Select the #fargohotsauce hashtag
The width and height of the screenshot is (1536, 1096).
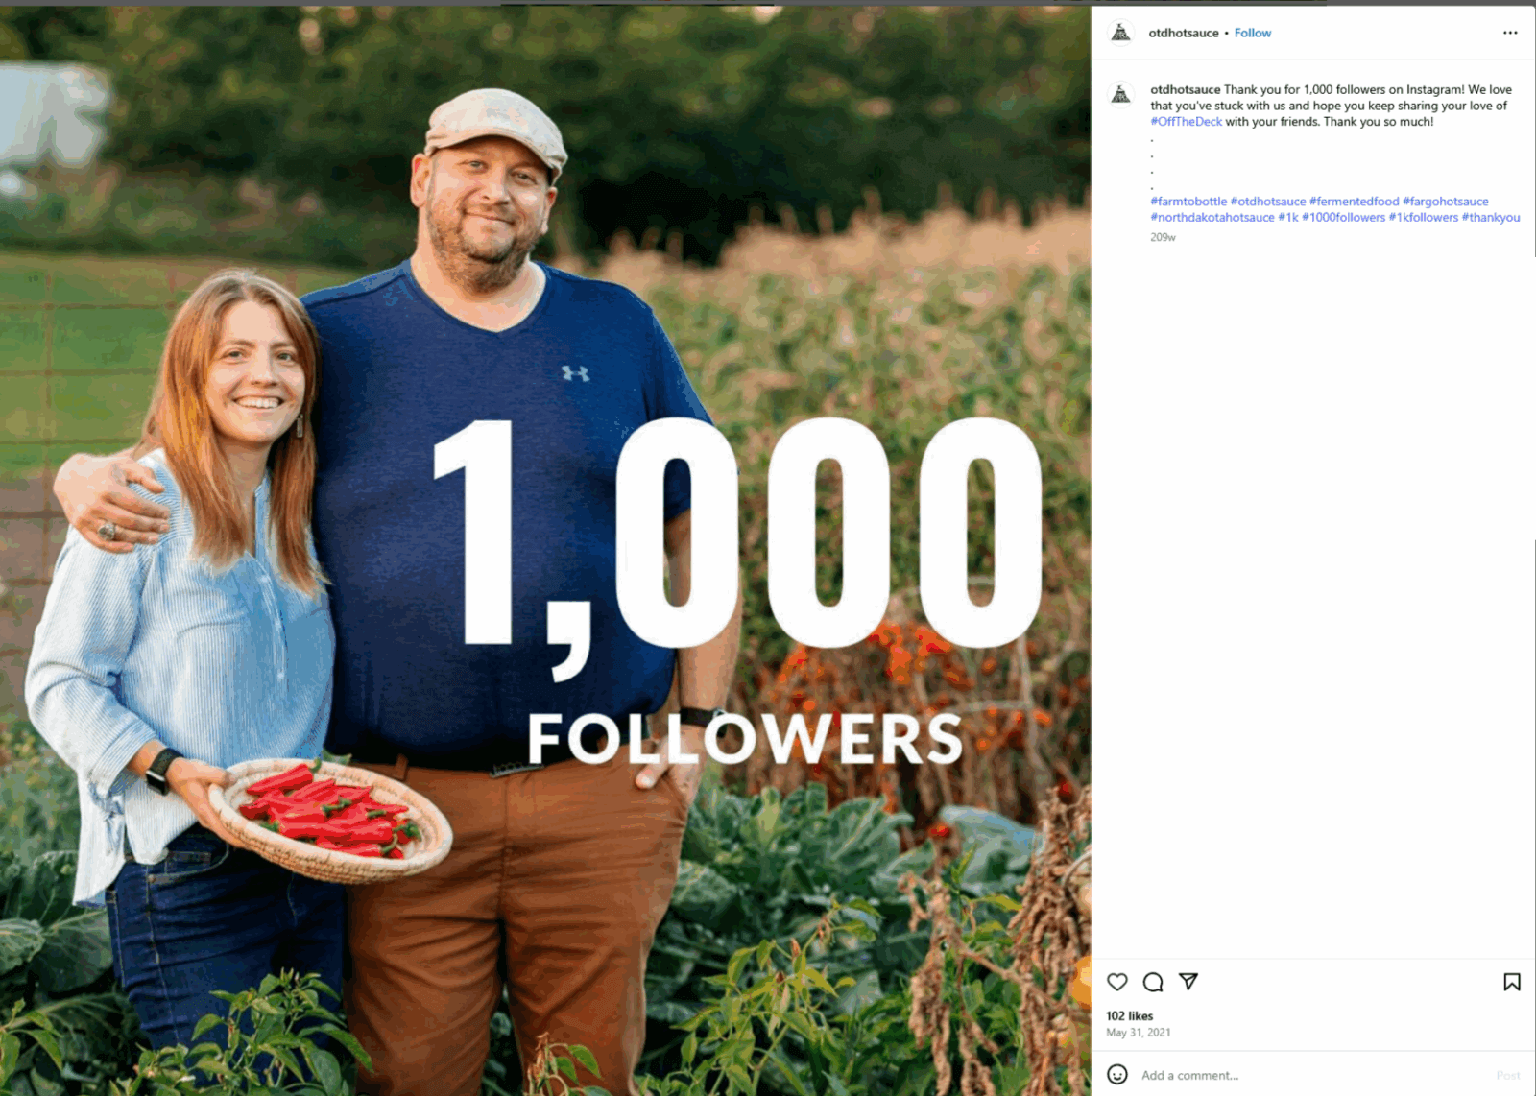1445,202
